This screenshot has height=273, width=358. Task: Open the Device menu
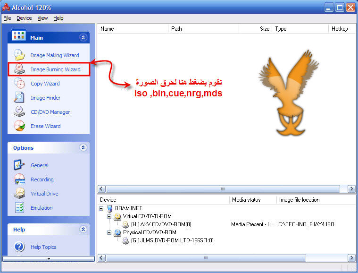click(x=24, y=18)
